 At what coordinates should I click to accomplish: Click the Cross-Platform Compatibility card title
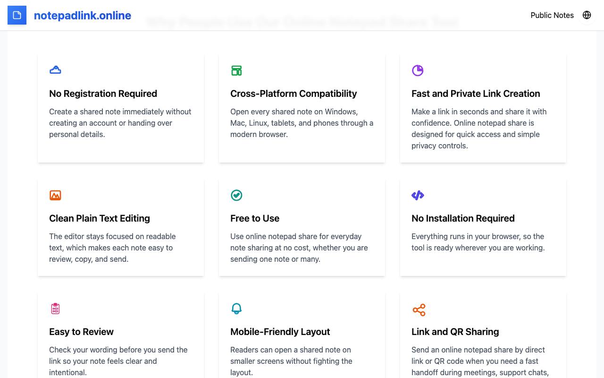(x=294, y=94)
